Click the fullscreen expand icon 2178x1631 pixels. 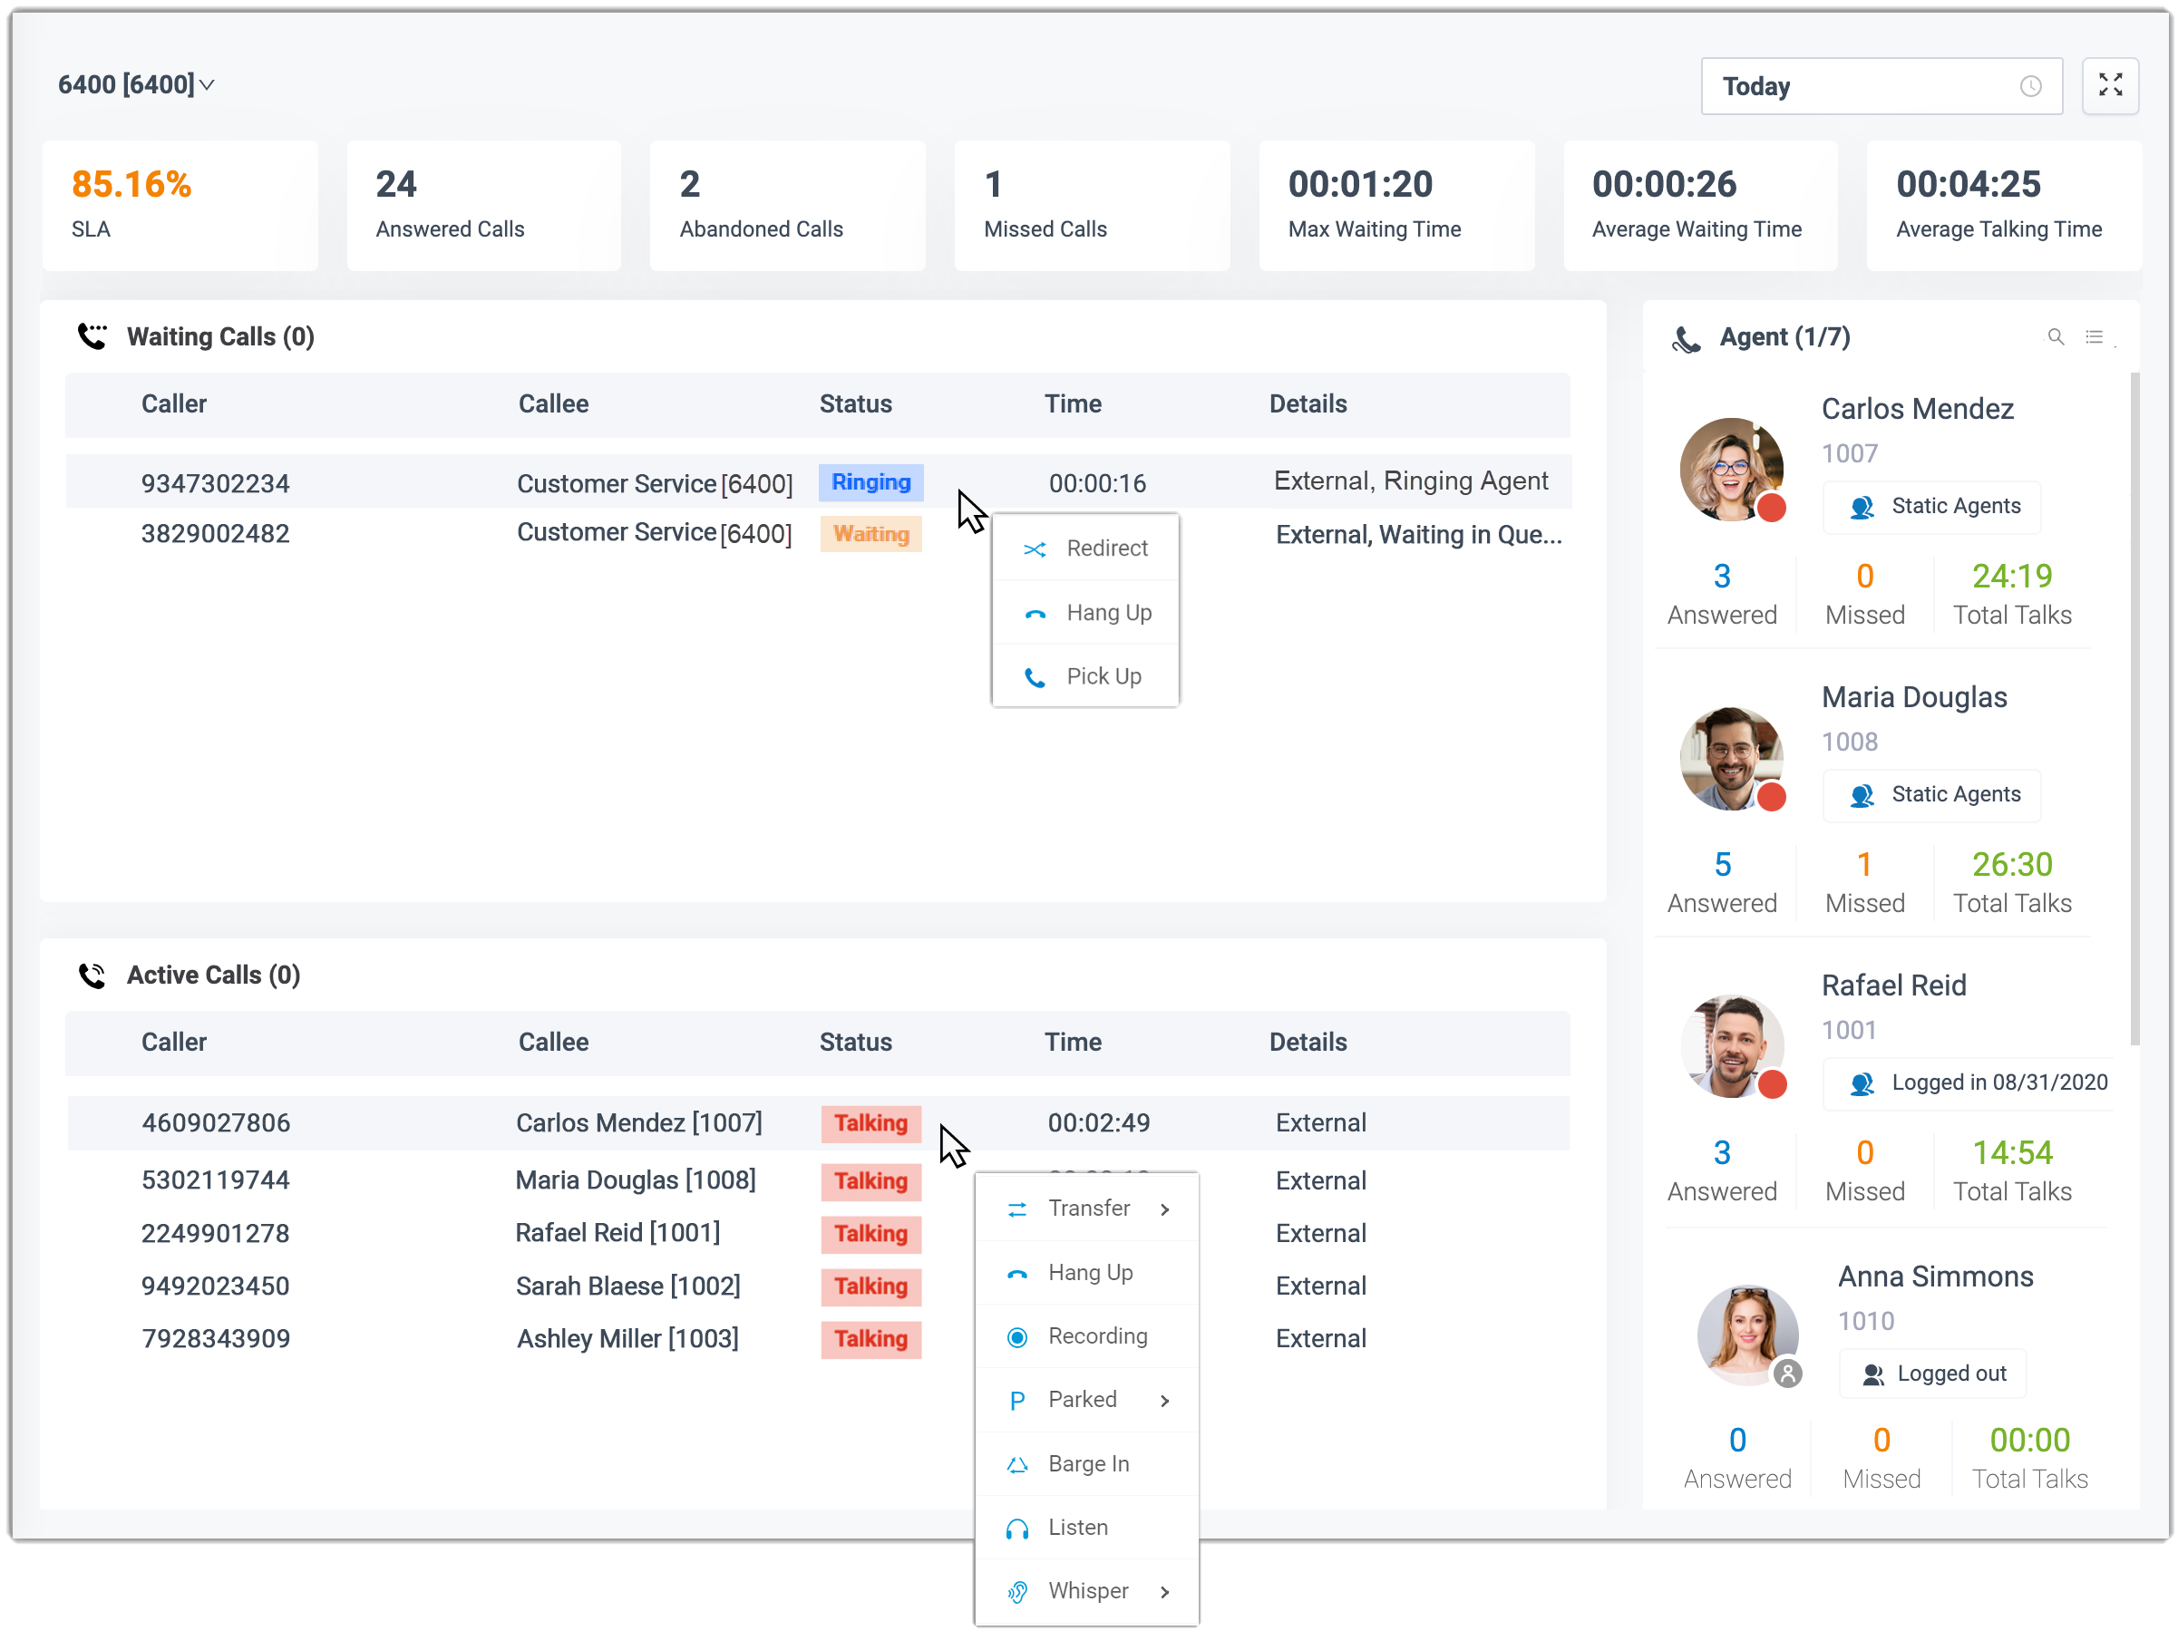(2109, 85)
